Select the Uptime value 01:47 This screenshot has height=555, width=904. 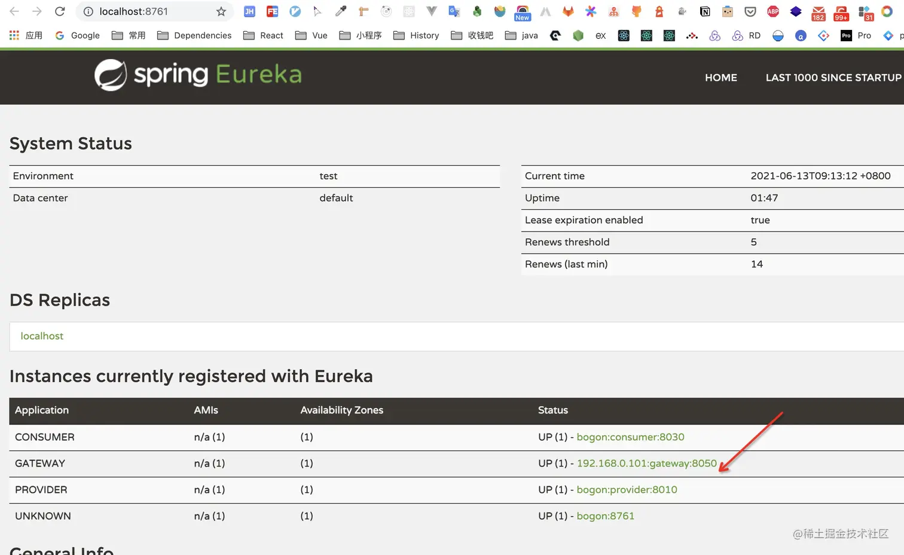[764, 198]
